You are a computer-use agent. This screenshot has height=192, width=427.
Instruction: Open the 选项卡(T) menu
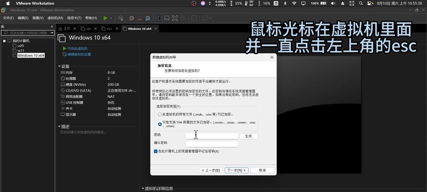(74, 18)
